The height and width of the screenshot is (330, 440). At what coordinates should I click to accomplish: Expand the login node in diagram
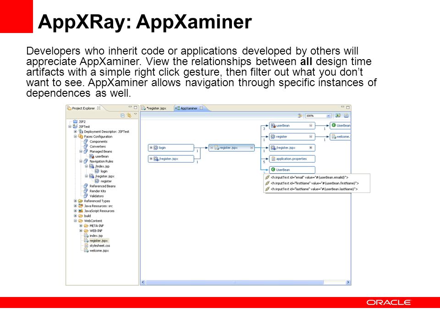click(151, 148)
